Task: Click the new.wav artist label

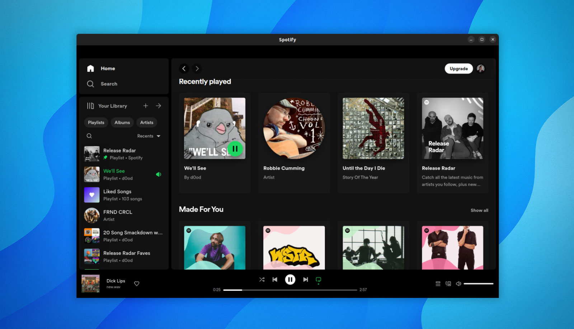Action: point(113,287)
